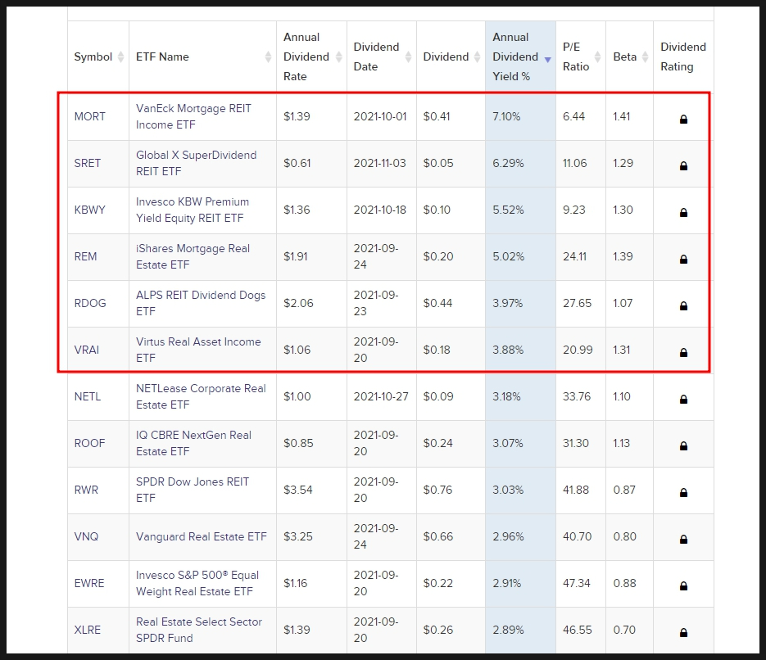
Task: Click Vanguard Real Estate ETF name
Action: [202, 536]
